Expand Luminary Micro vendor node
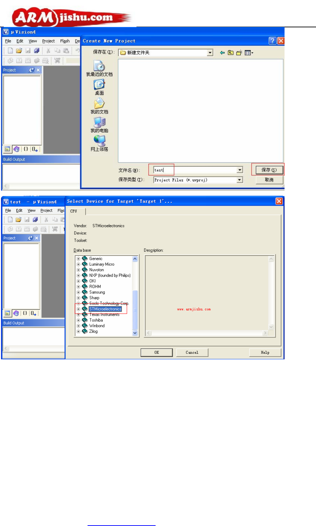This screenshot has height=526, width=316. click(78, 264)
